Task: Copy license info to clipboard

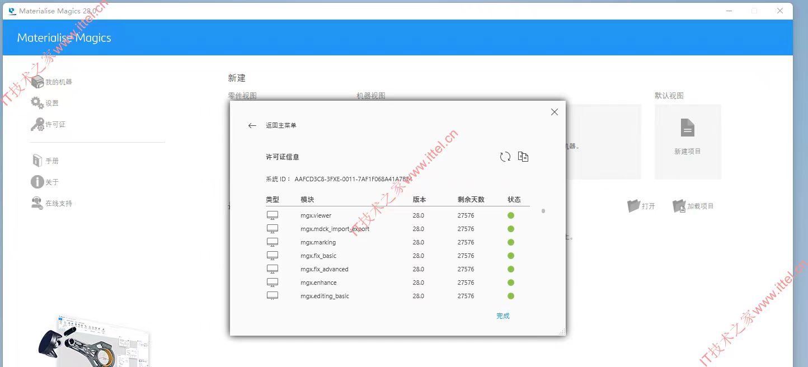Action: [523, 157]
